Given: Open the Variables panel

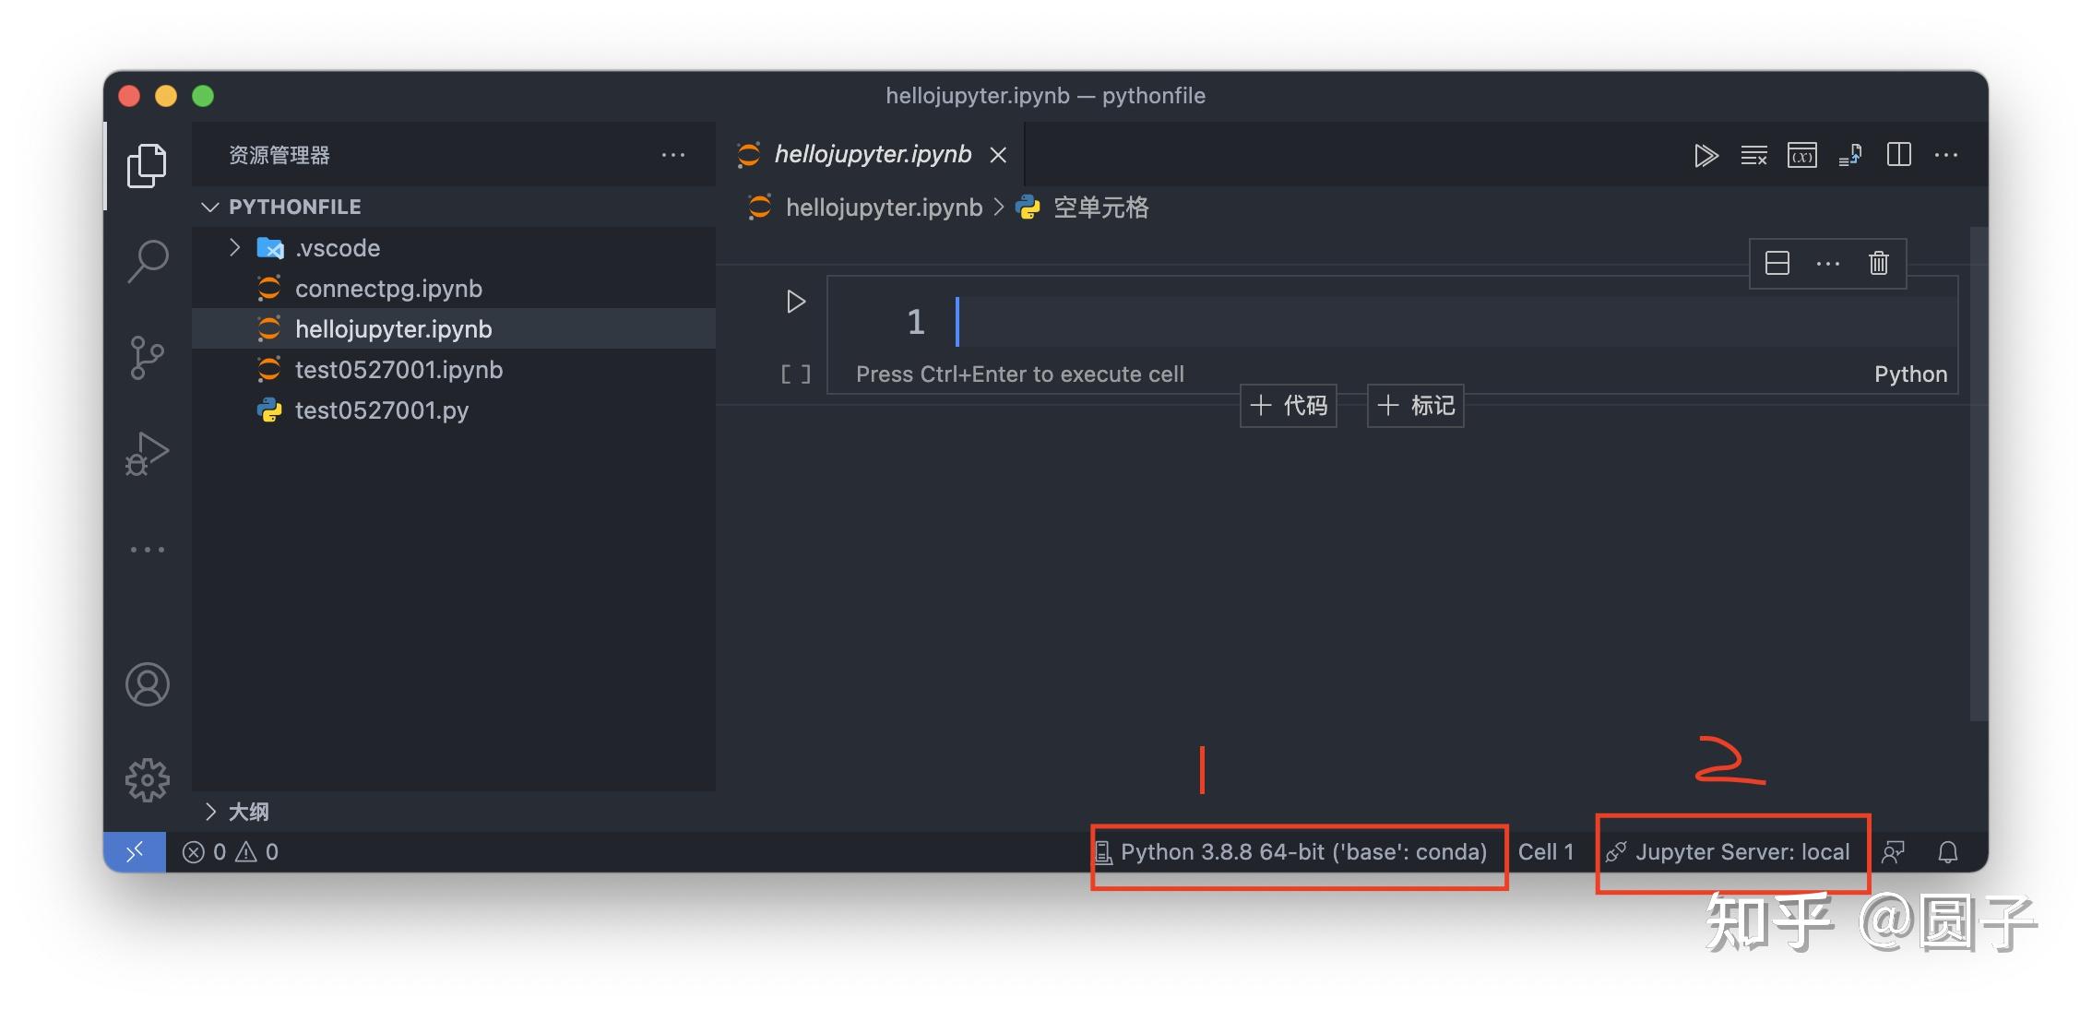Looking at the screenshot, I should point(1801,155).
